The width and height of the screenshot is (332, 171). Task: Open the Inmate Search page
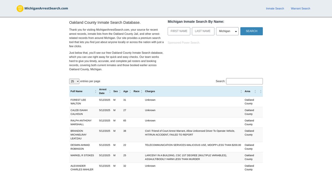pos(275,9)
